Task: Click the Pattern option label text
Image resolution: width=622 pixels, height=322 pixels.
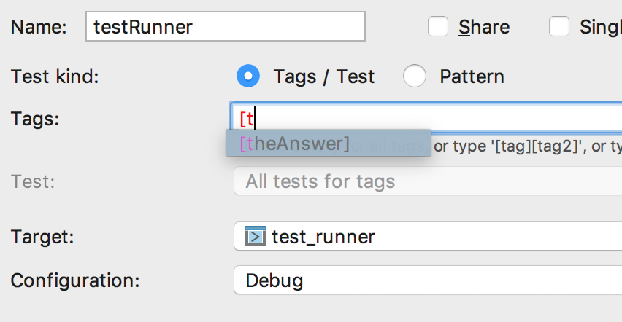Action: coord(472,76)
